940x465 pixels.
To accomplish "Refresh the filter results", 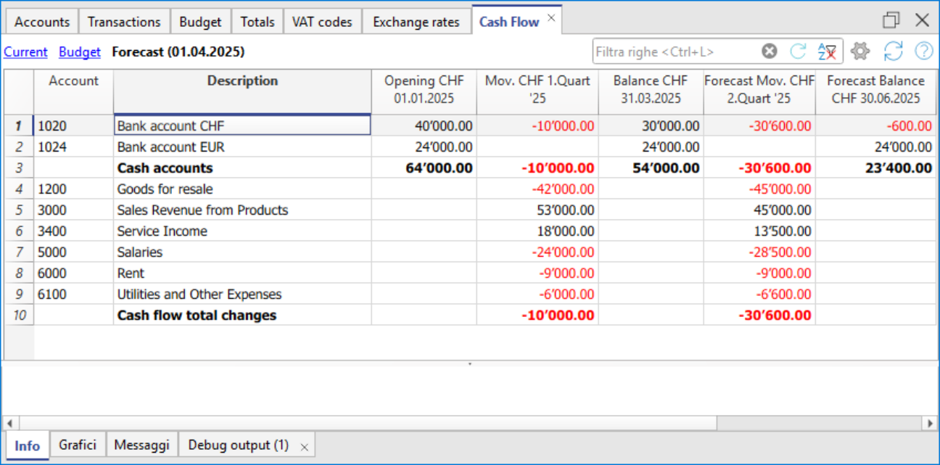I will tap(797, 51).
